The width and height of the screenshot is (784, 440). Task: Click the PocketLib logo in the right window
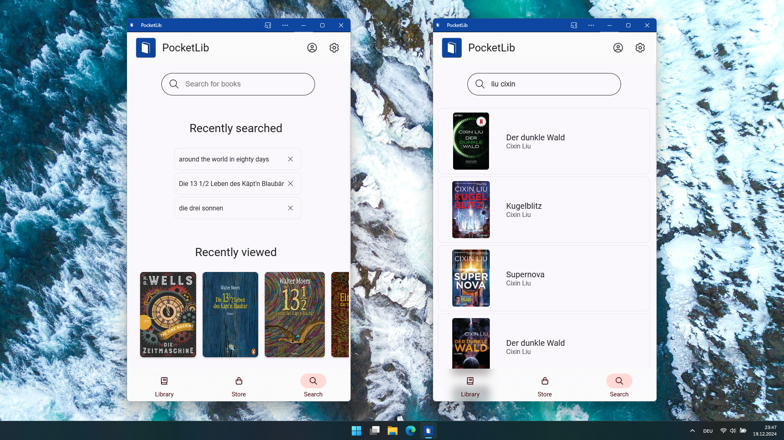point(452,48)
